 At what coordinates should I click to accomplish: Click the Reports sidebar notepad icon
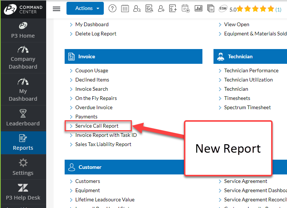(23, 138)
